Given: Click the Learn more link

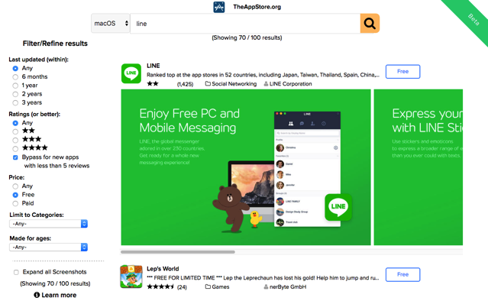Looking at the screenshot, I should (x=59, y=295).
